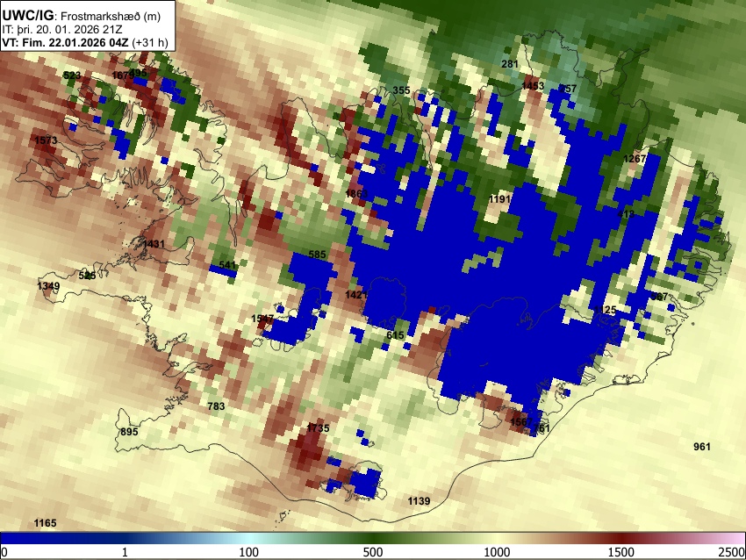This screenshot has width=746, height=560.
Task: Click the 257 value label
Action: (568, 89)
